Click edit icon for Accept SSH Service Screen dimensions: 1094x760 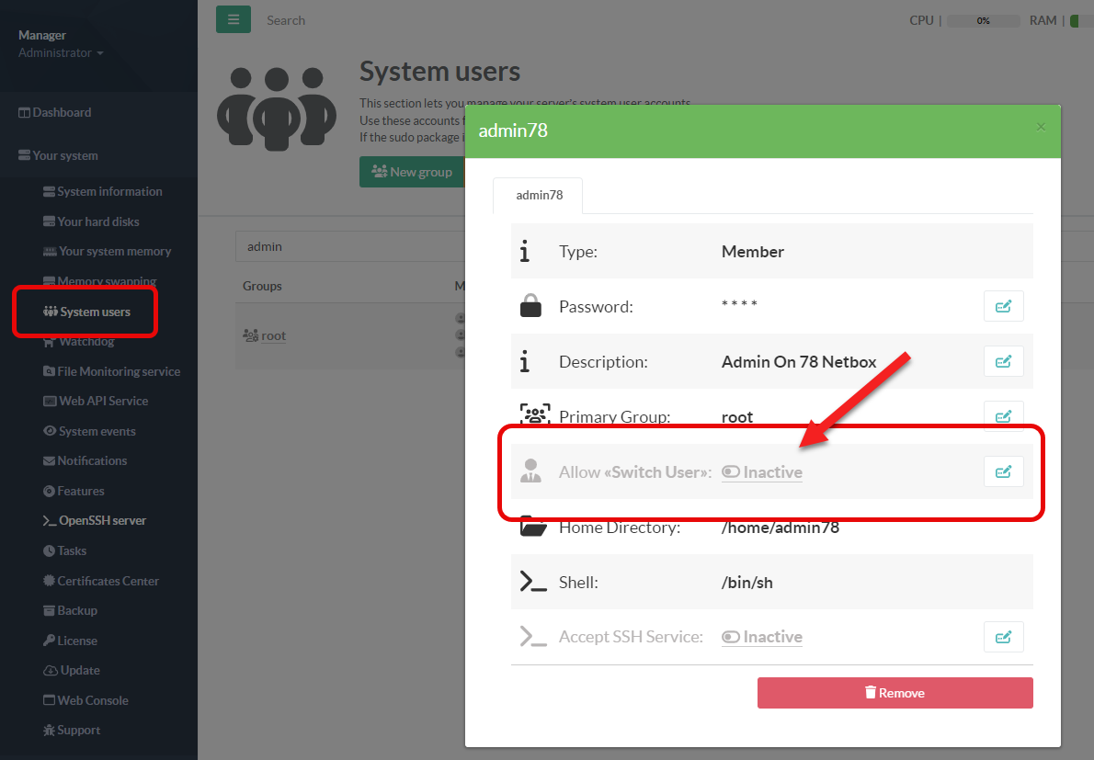1003,636
